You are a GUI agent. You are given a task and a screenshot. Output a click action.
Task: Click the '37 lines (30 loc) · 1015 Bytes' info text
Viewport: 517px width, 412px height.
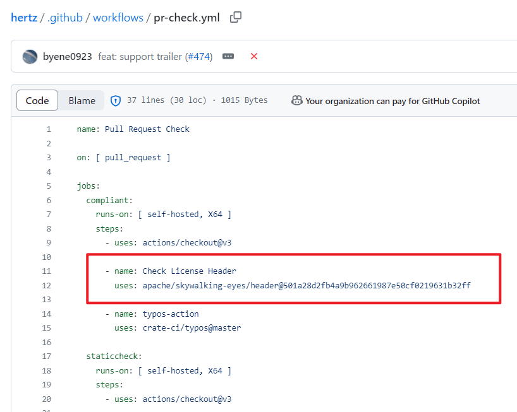click(x=197, y=100)
